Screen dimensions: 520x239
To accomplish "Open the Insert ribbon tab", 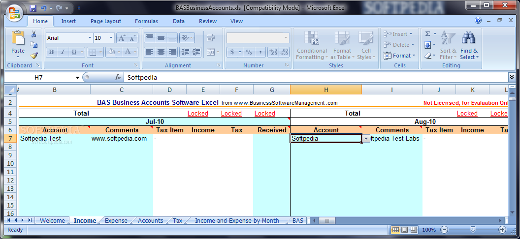I will coord(68,21).
